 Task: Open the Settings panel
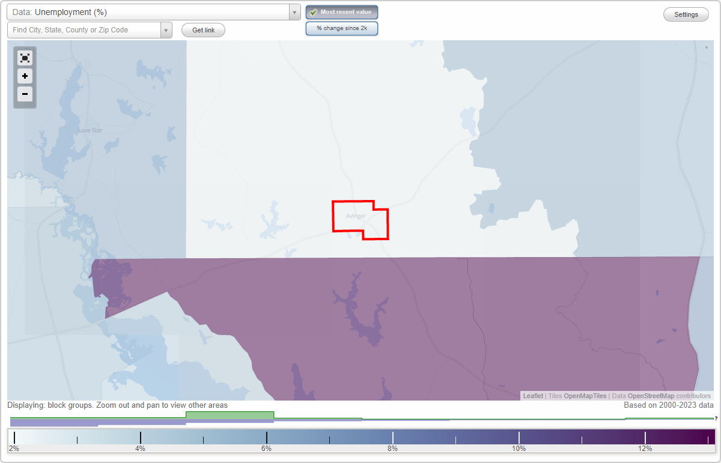(686, 14)
